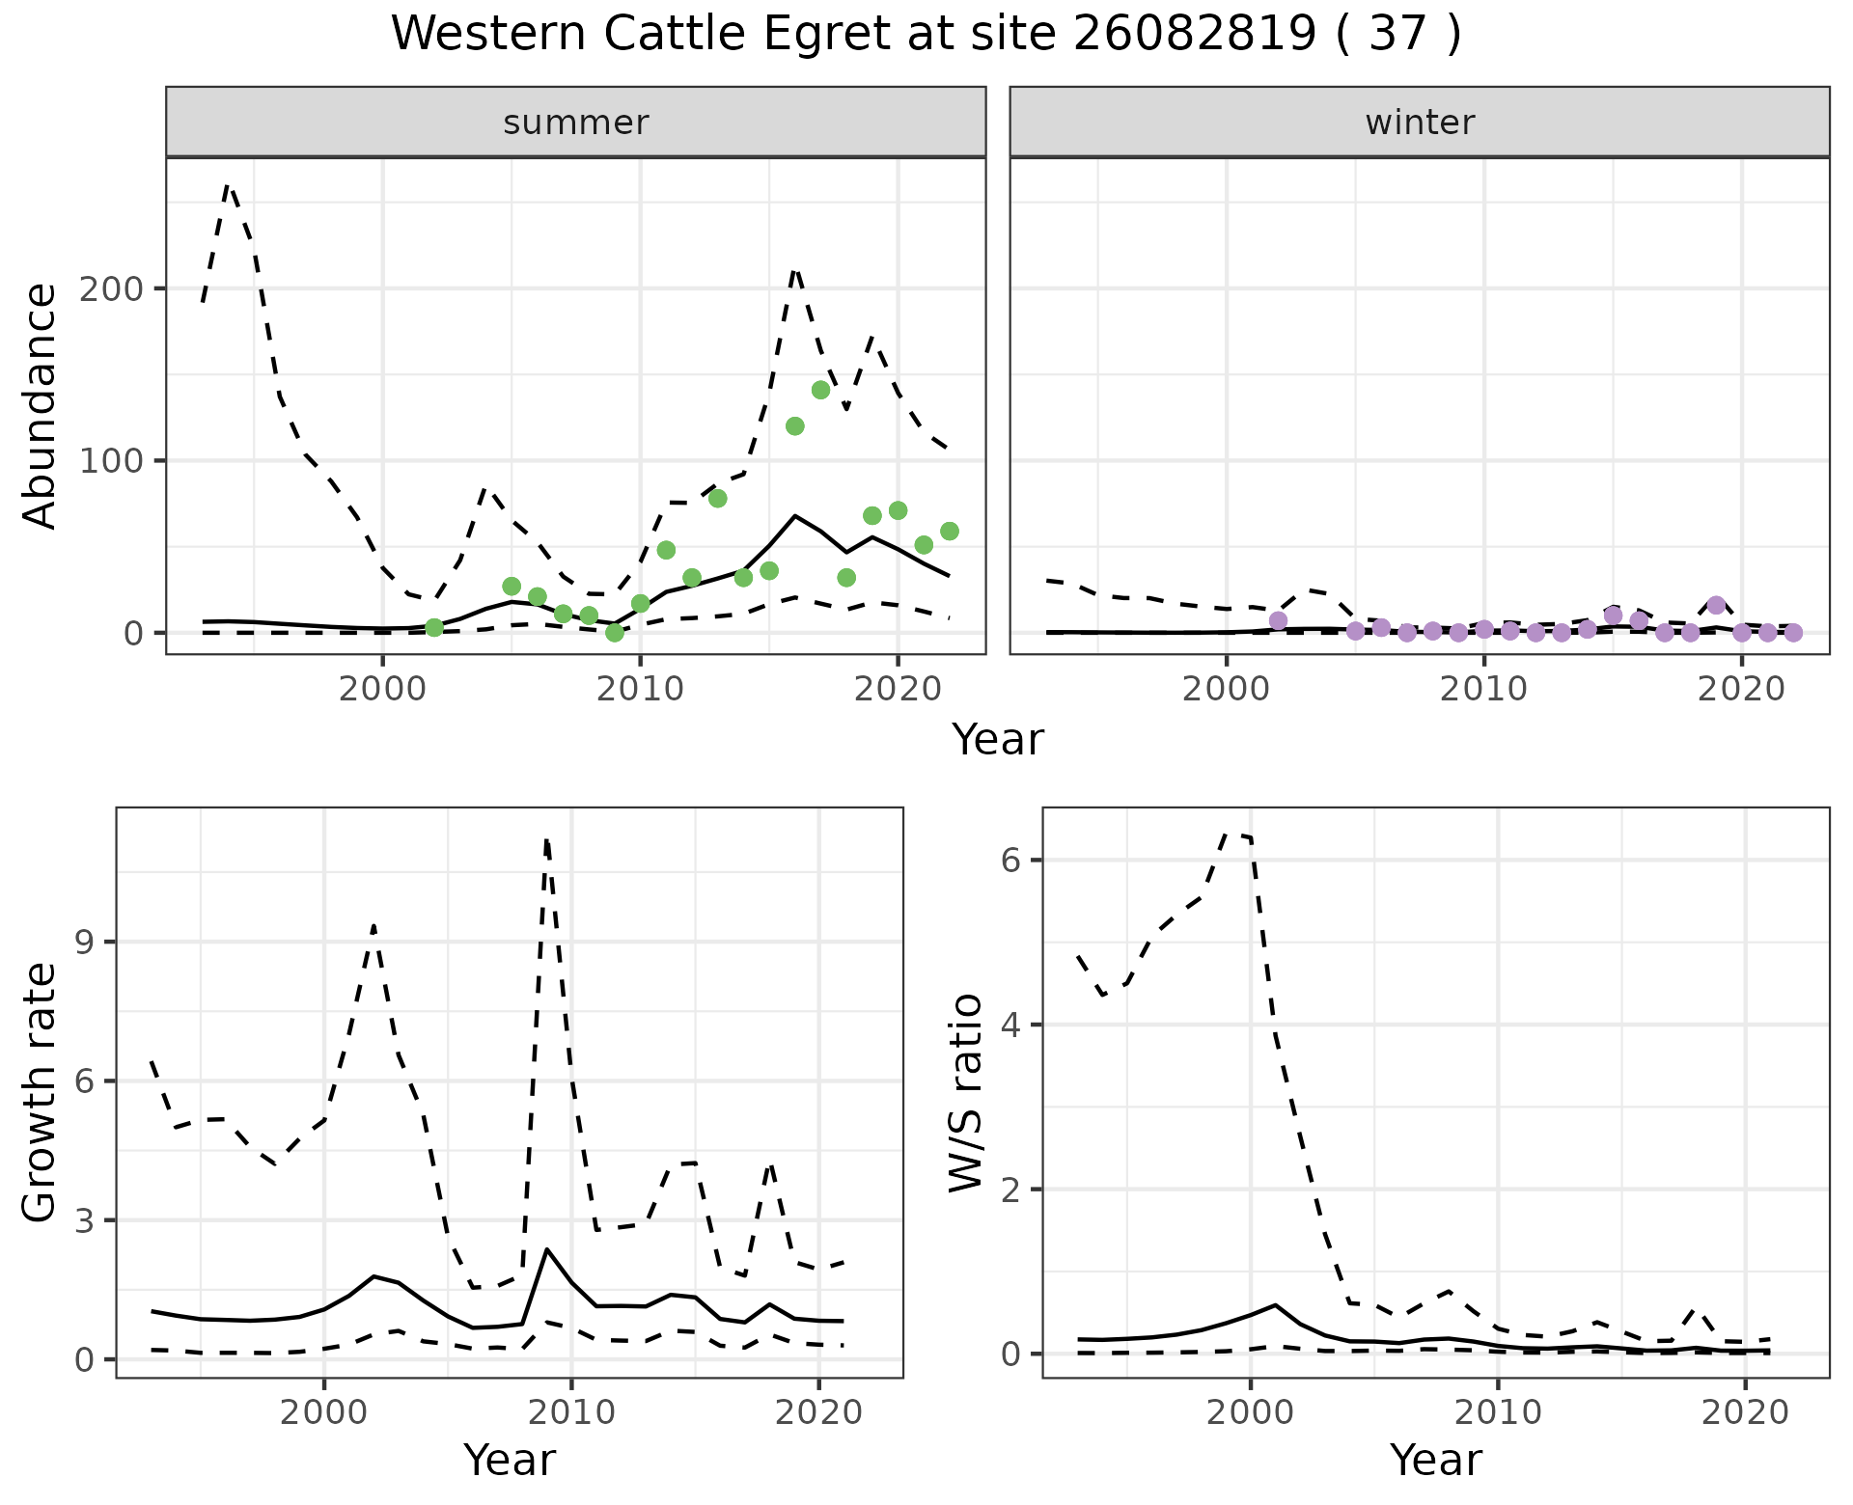The height and width of the screenshot is (1505, 1853).
Task: Click the 9 tick label on Growth rate axis
Action: coord(83,942)
